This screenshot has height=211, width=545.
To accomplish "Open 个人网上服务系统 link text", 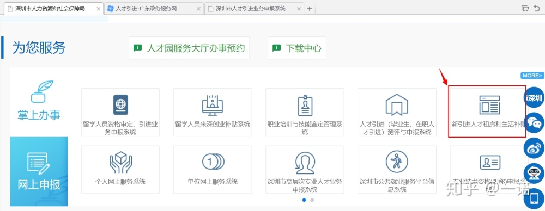I will point(120,182).
